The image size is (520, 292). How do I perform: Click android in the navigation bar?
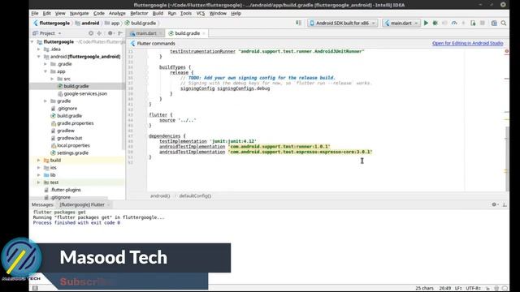87,23
